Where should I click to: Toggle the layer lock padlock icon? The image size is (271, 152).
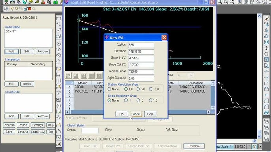coord(26,9)
